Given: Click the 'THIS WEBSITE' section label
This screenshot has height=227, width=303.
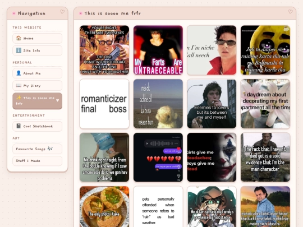Looking at the screenshot, I should click(x=27, y=27).
